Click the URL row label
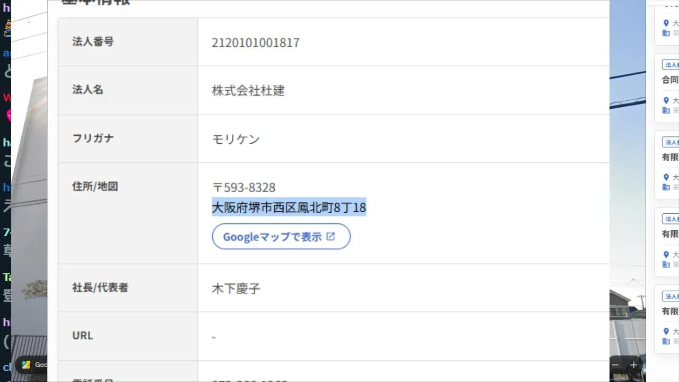Image resolution: width=679 pixels, height=382 pixels. pyautogui.click(x=82, y=335)
